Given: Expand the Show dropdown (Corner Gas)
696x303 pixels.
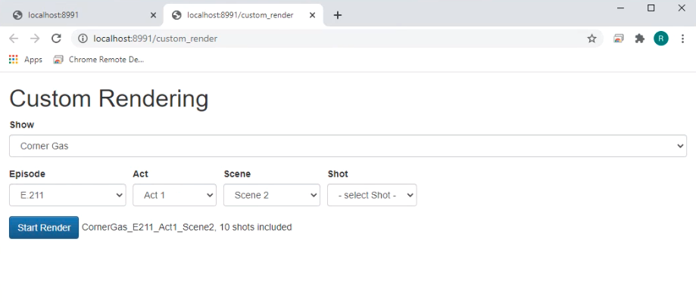Looking at the screenshot, I should pos(348,146).
